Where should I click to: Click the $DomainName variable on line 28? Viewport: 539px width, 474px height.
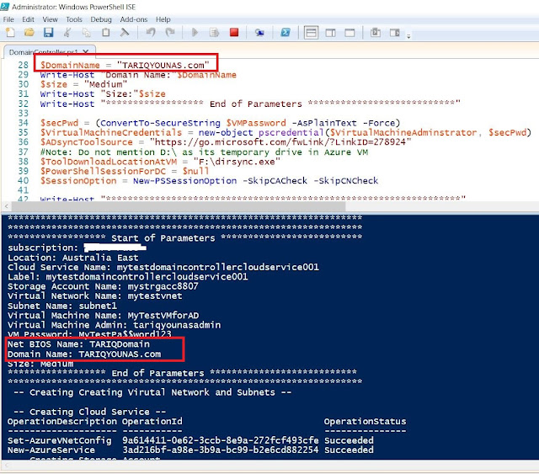(x=70, y=65)
